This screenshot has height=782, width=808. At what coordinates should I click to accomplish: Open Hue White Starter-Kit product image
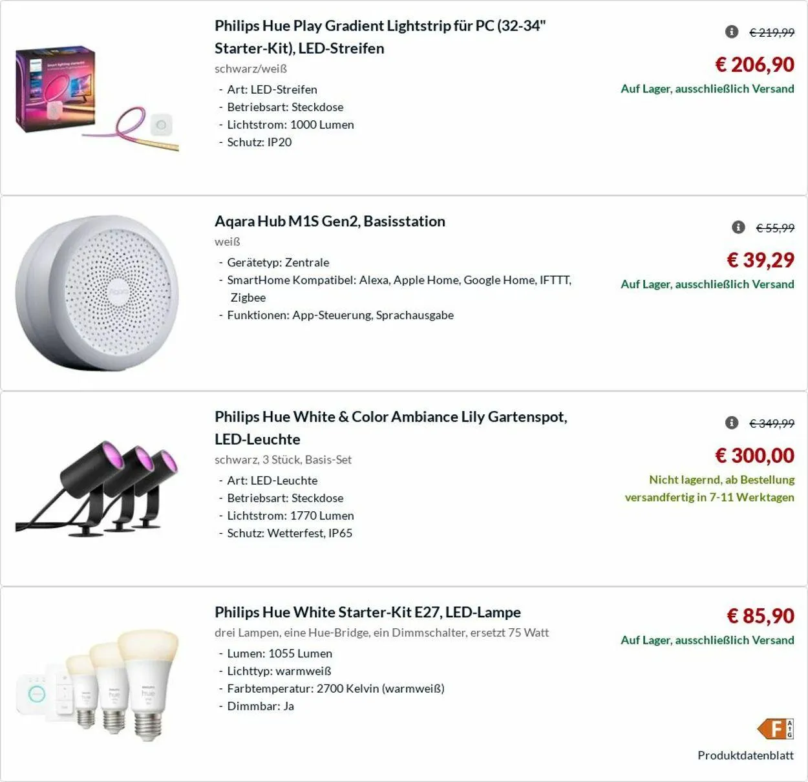pos(97,684)
